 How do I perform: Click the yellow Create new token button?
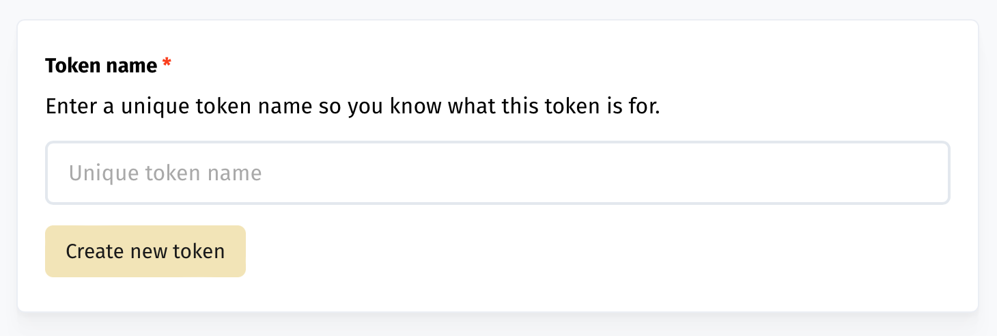coord(145,251)
